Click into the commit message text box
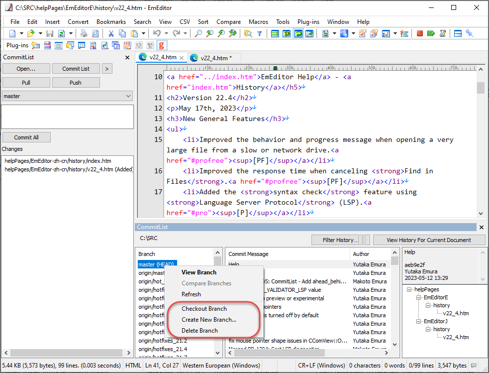 [67, 117]
